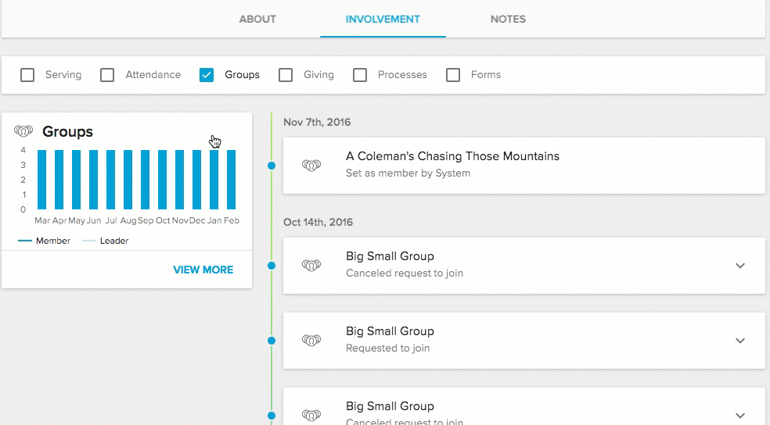
Task: Uncheck the Groups filter checkbox
Action: point(207,75)
